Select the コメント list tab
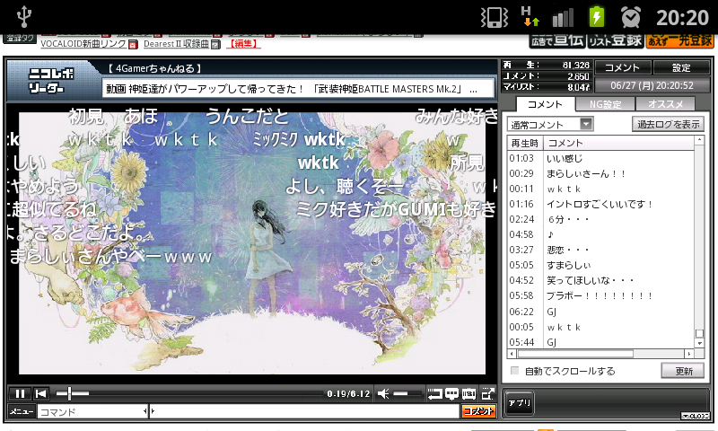Screen dimensions: 718x431 [x=545, y=104]
